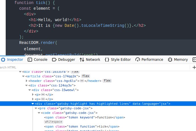
Task: Click toLocaleTimeString in the code block
Action: (x=103, y=25)
